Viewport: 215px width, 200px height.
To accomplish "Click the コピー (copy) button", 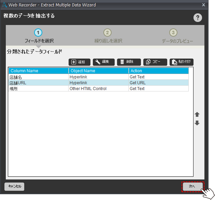I will [155, 62].
